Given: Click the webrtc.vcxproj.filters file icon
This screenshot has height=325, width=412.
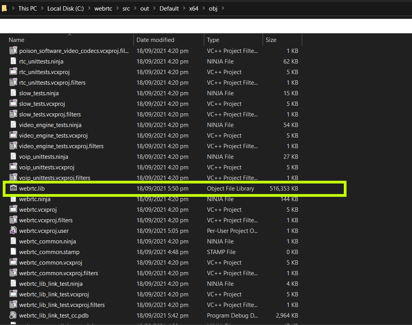Looking at the screenshot, I should tap(13, 220).
